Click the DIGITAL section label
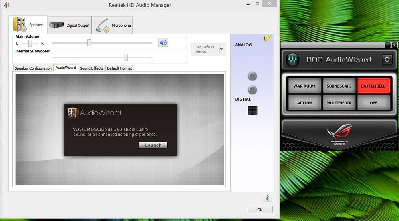Viewport: 399px width, 221px height. tap(243, 99)
